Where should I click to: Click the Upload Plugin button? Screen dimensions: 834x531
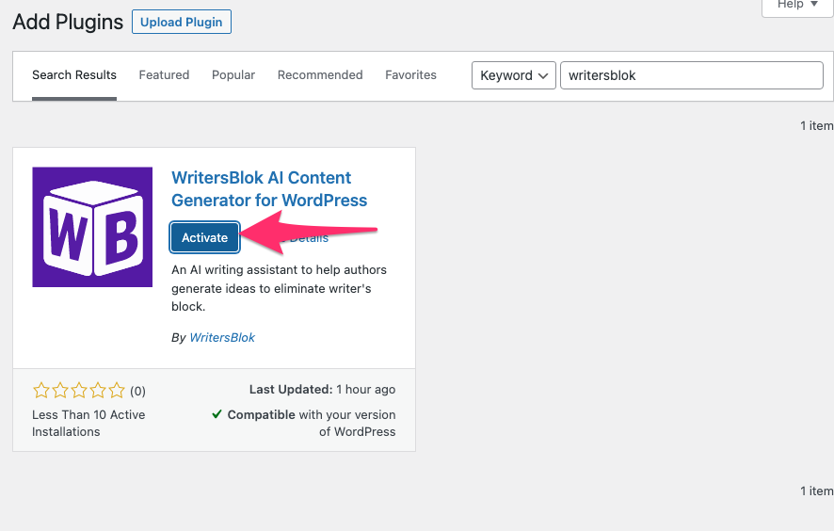pyautogui.click(x=182, y=22)
